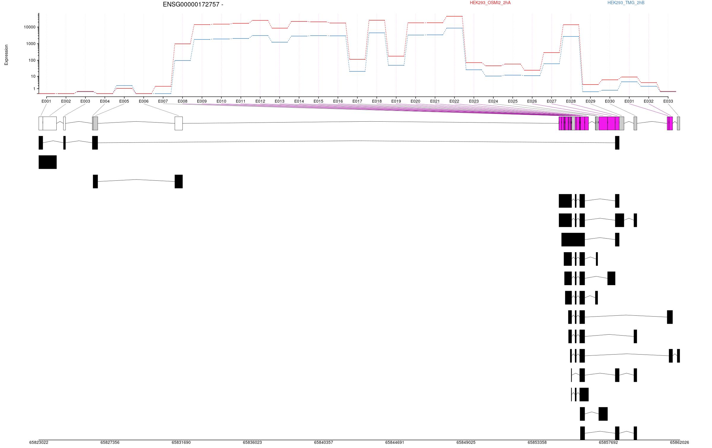The height and width of the screenshot is (448, 712).
Task: Click genomic coordinate 65844691
Action: [395, 442]
